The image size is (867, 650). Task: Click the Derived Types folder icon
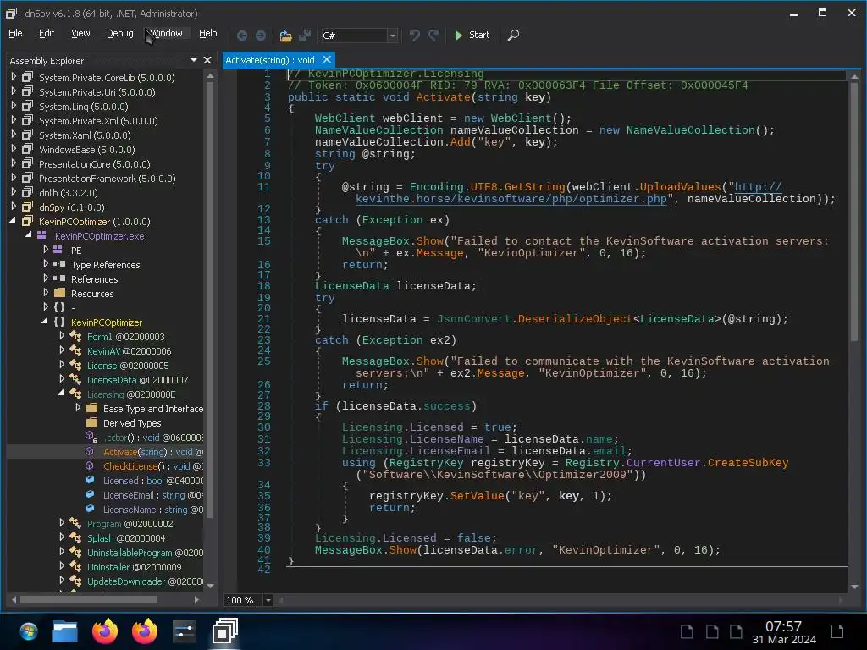pos(91,422)
